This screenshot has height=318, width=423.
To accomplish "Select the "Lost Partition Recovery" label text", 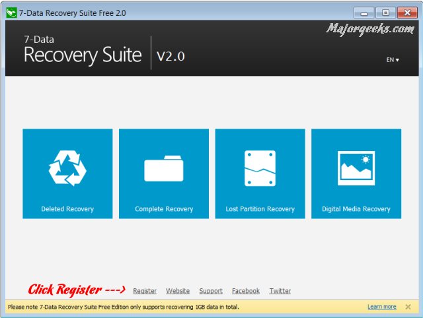I will tap(260, 209).
